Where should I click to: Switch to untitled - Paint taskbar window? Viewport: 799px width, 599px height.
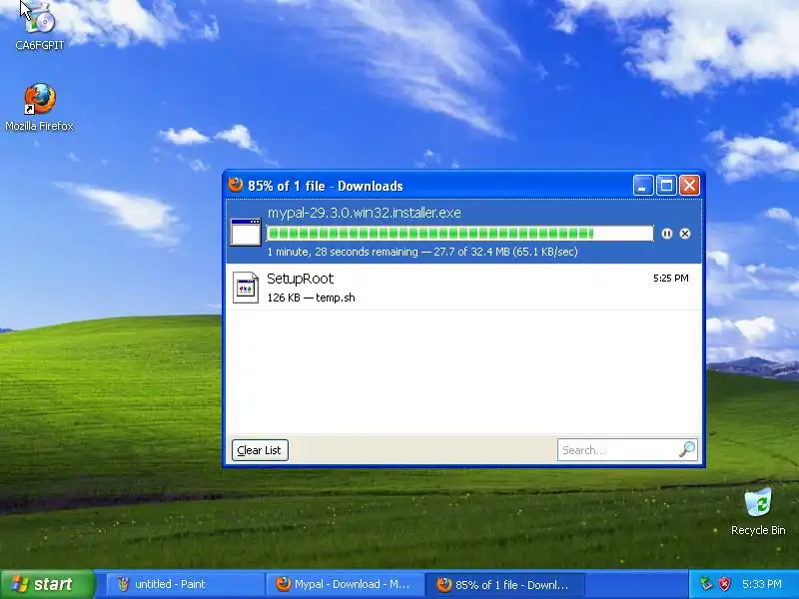(185, 584)
